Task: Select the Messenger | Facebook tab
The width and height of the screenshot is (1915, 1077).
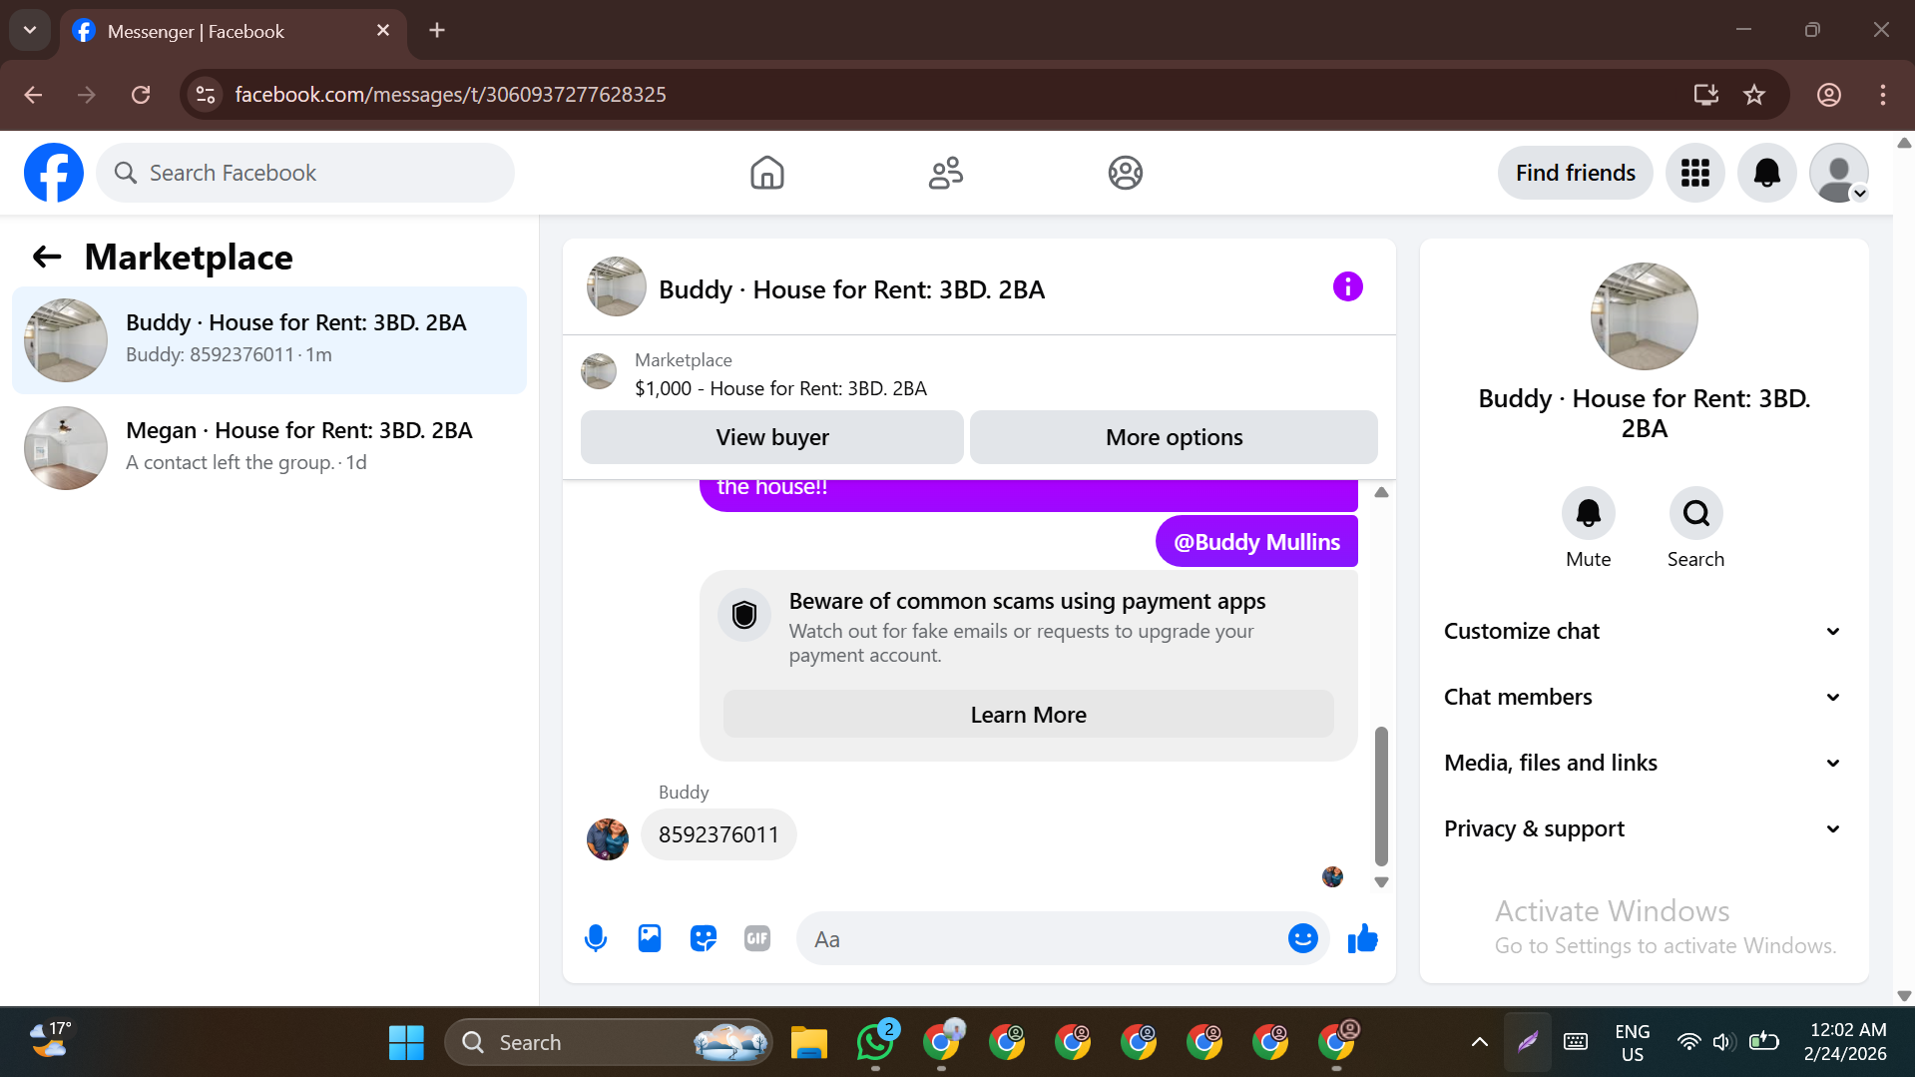Action: click(234, 32)
